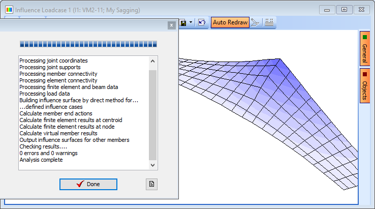
Task: Select 'Processing joint supports' log line
Action: pyautogui.click(x=50, y=67)
